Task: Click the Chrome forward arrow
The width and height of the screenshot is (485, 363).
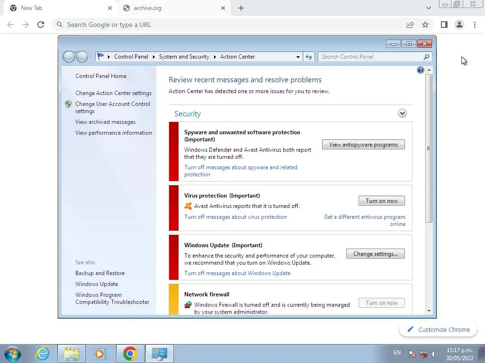Action: pyautogui.click(x=26, y=25)
